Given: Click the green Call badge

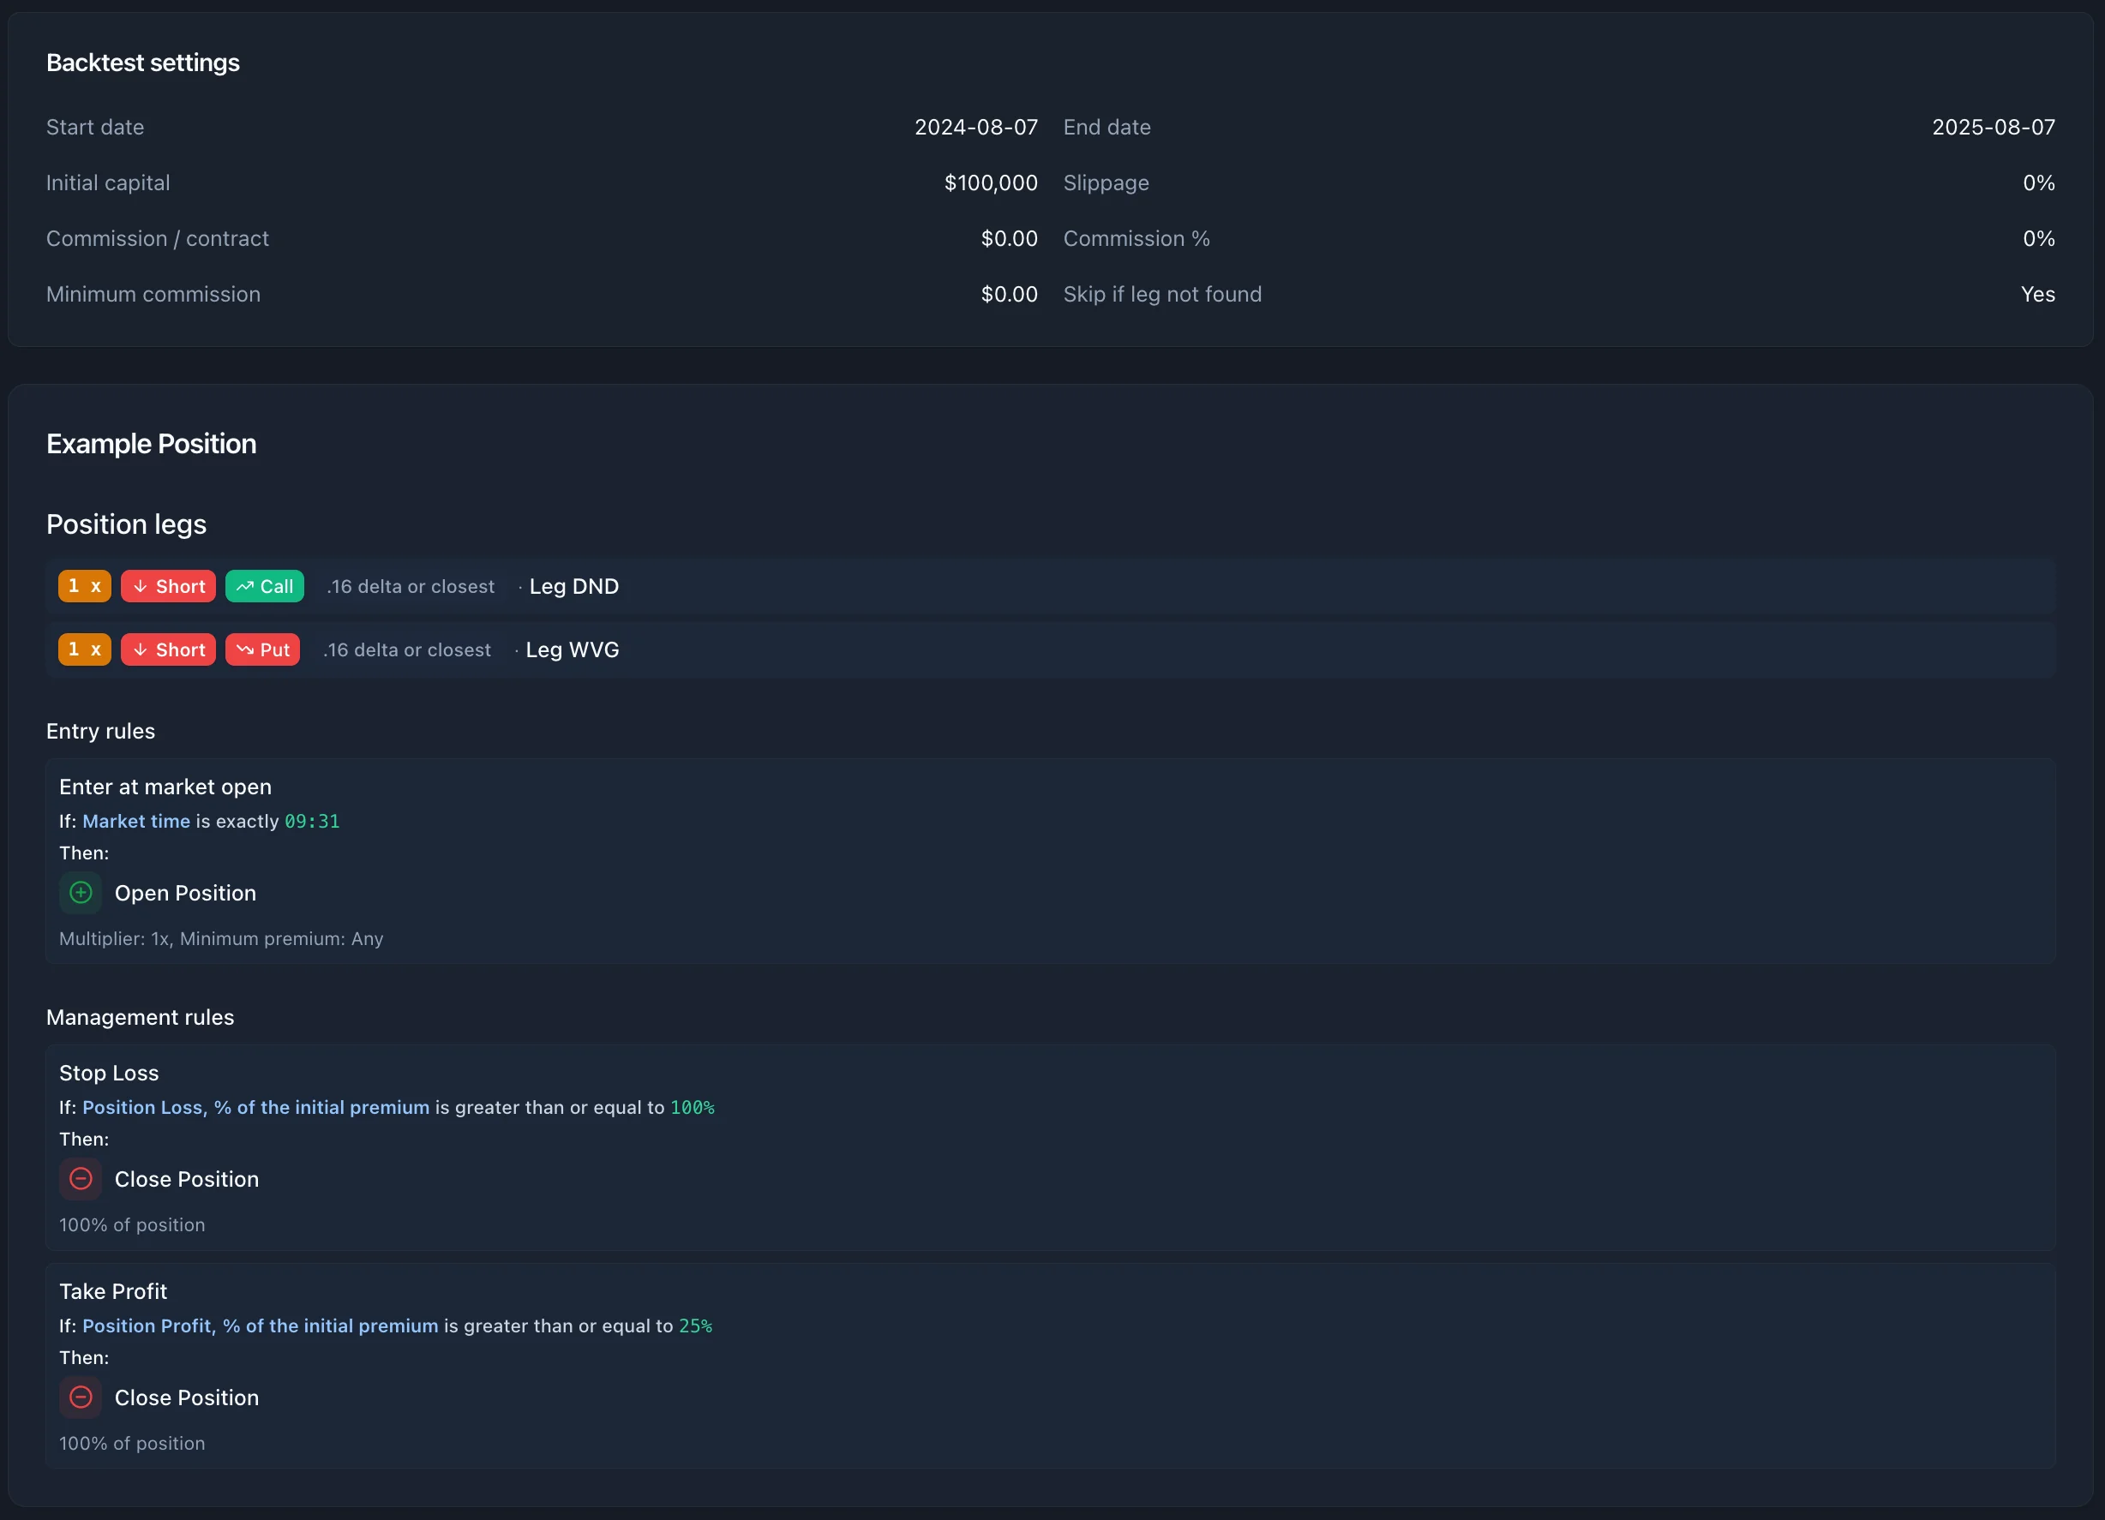Looking at the screenshot, I should pyautogui.click(x=265, y=586).
